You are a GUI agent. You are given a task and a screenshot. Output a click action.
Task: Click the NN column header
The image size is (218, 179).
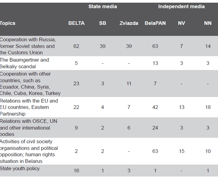coord(208,23)
